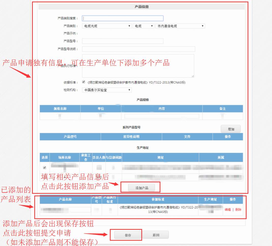The width and height of the screenshot is (272, 246).
Task: 勾选依据标准 YD/T322-2013 复选框
Action: (84, 82)
